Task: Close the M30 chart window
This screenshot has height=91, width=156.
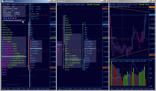Action: (x=154, y=1)
